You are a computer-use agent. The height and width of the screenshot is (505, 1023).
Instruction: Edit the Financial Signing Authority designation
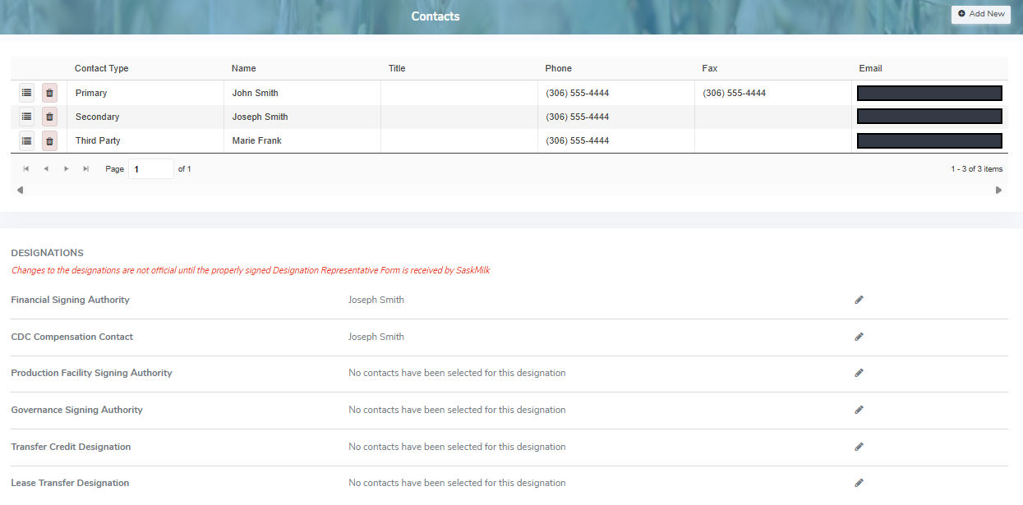click(x=859, y=300)
